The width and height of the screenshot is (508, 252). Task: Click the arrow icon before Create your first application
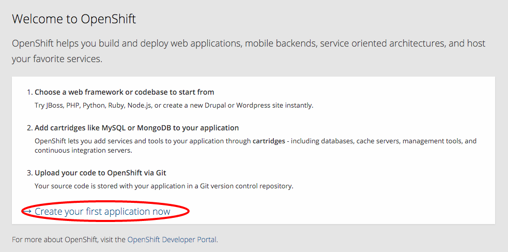coord(28,212)
